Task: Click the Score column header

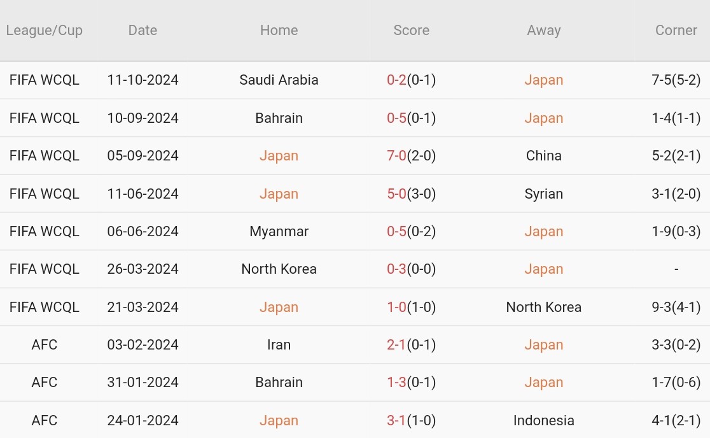Action: point(411,31)
